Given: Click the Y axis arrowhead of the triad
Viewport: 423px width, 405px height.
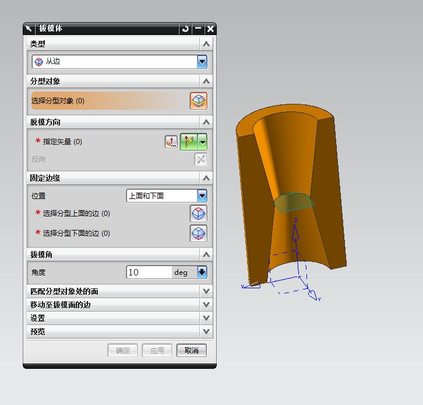Looking at the screenshot, I should tap(313, 295).
